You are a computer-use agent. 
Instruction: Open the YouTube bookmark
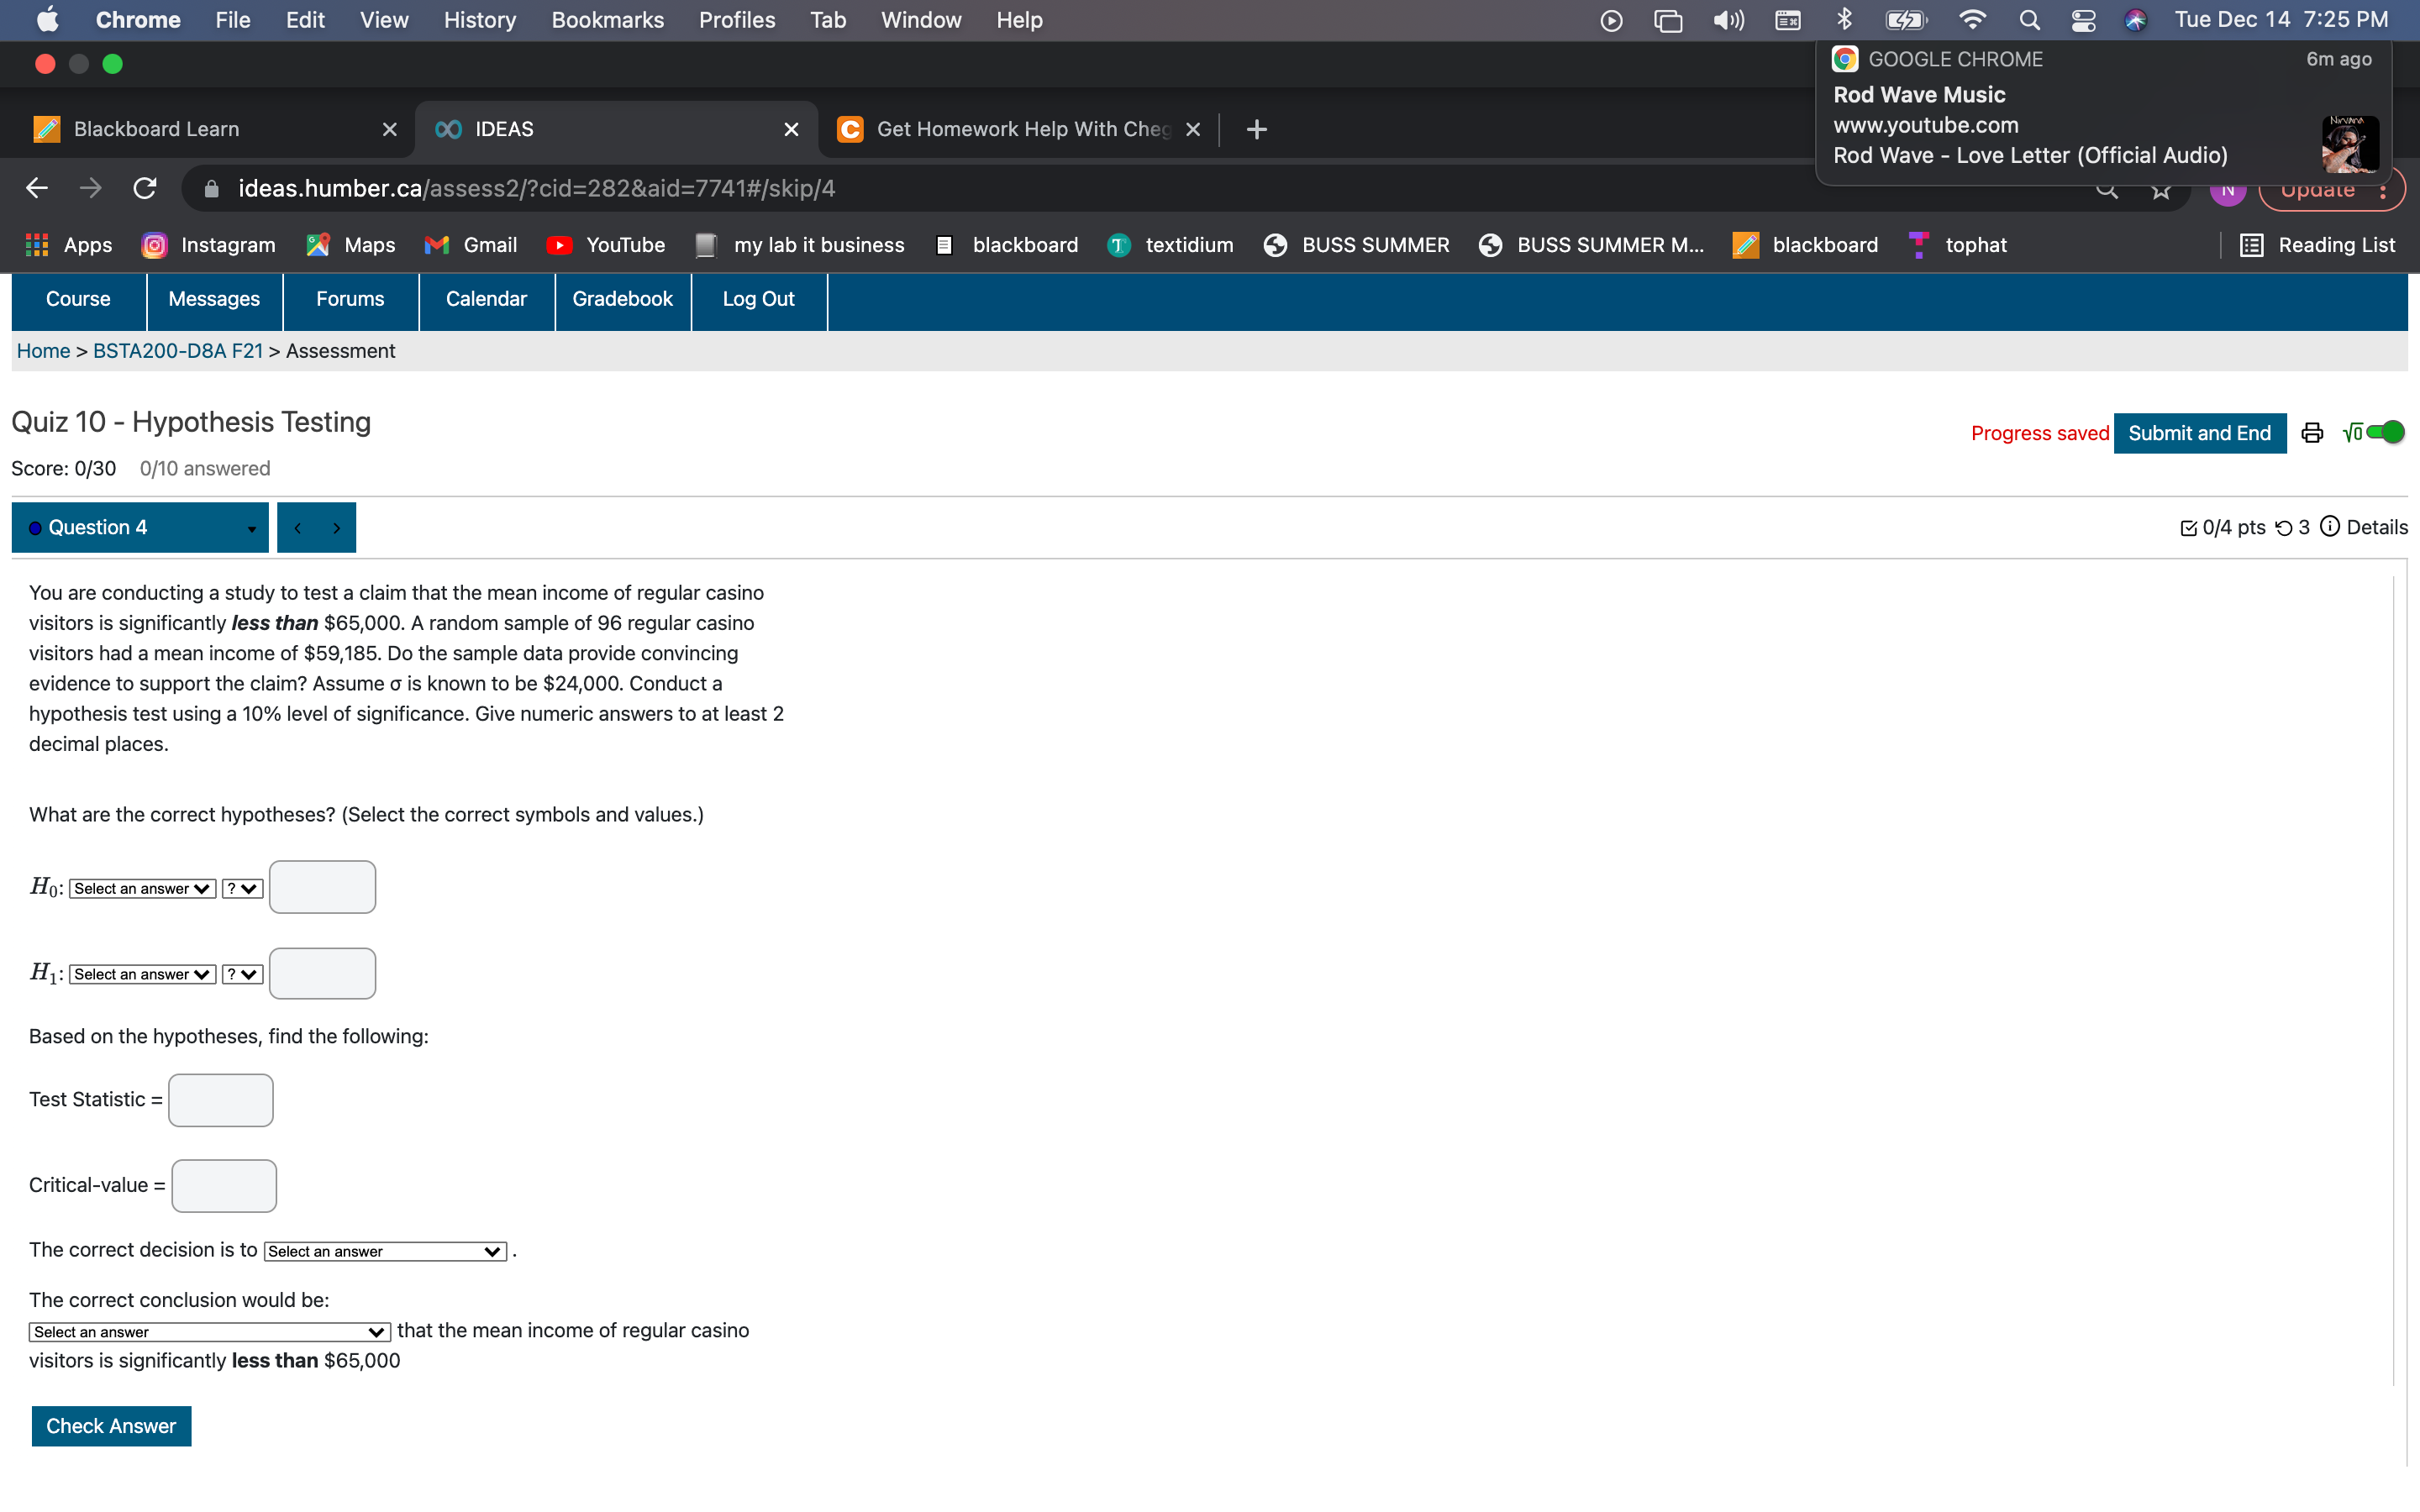(605, 245)
